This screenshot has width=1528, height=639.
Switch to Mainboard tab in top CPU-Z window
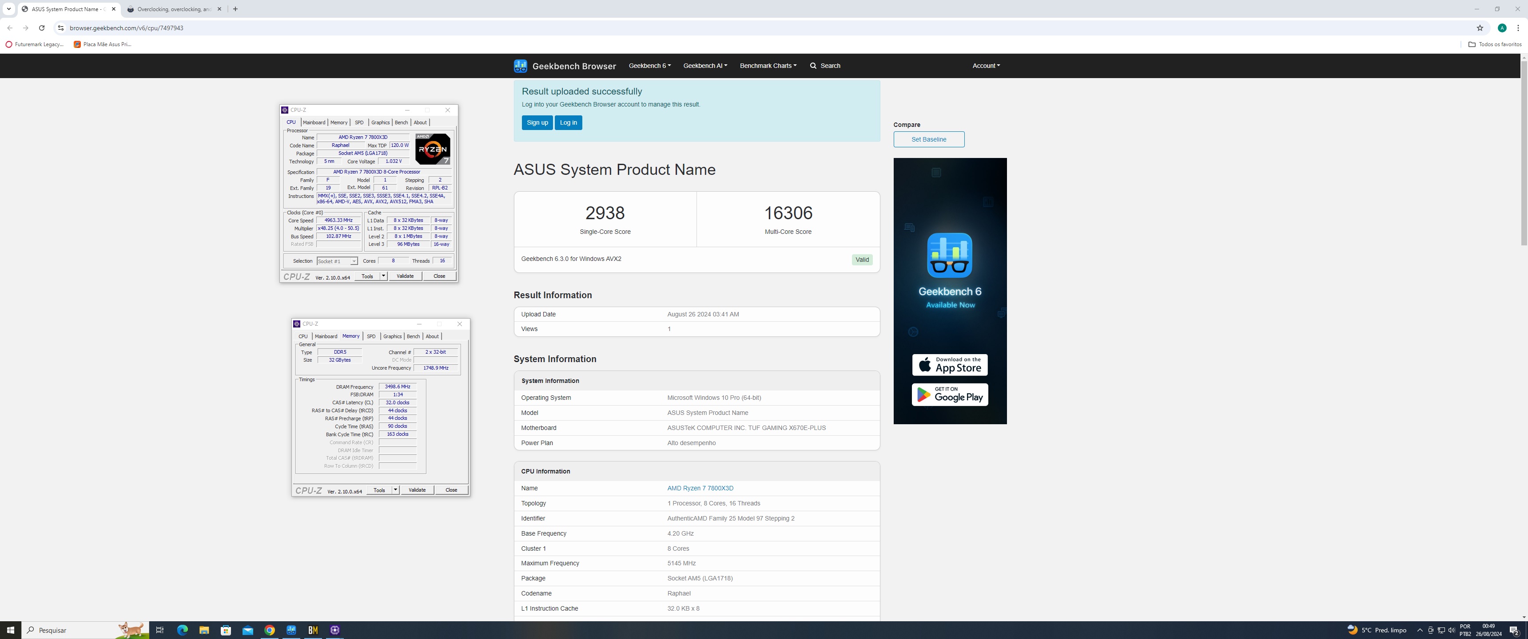(314, 123)
